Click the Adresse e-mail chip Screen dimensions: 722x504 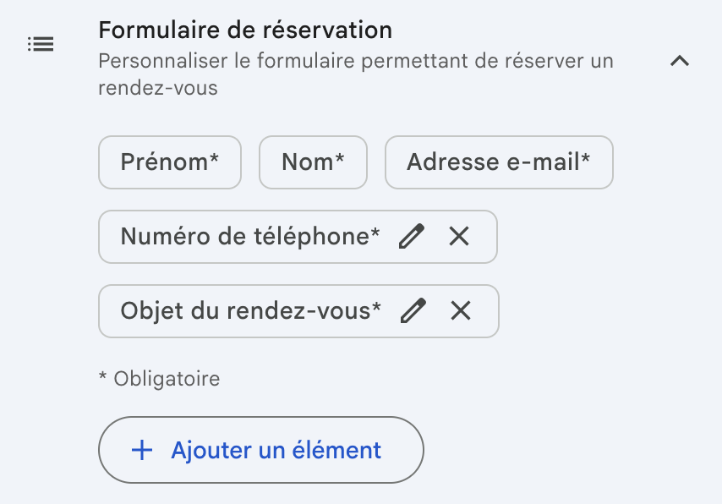pos(499,162)
